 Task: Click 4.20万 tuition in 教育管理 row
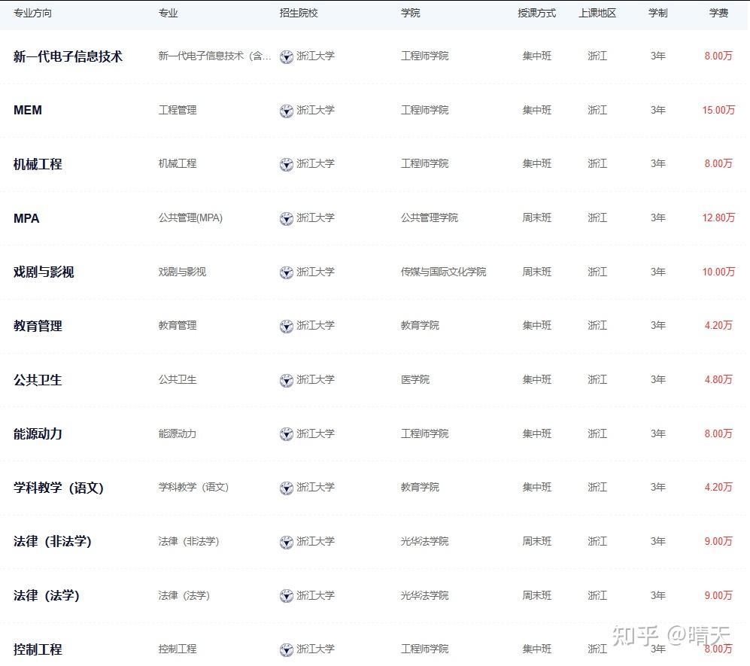pyautogui.click(x=718, y=325)
